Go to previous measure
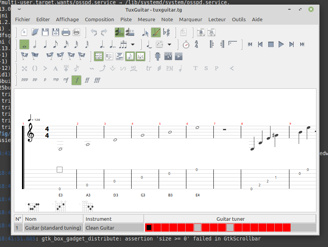This screenshot has height=247, width=328. click(260, 44)
